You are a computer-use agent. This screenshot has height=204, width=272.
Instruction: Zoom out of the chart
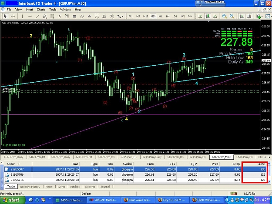[232, 16]
